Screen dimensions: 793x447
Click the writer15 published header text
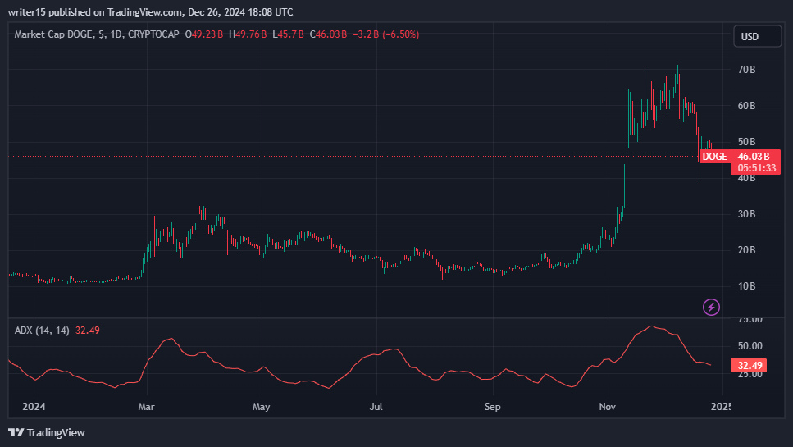pyautogui.click(x=151, y=11)
